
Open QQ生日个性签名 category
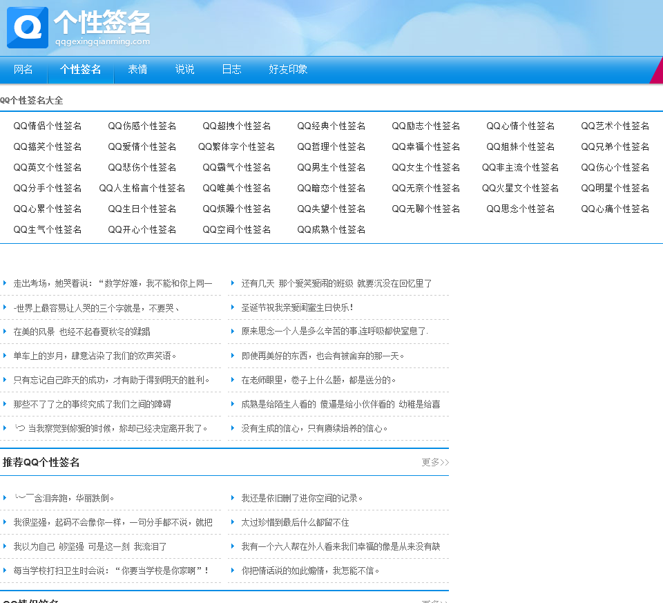tap(142, 209)
